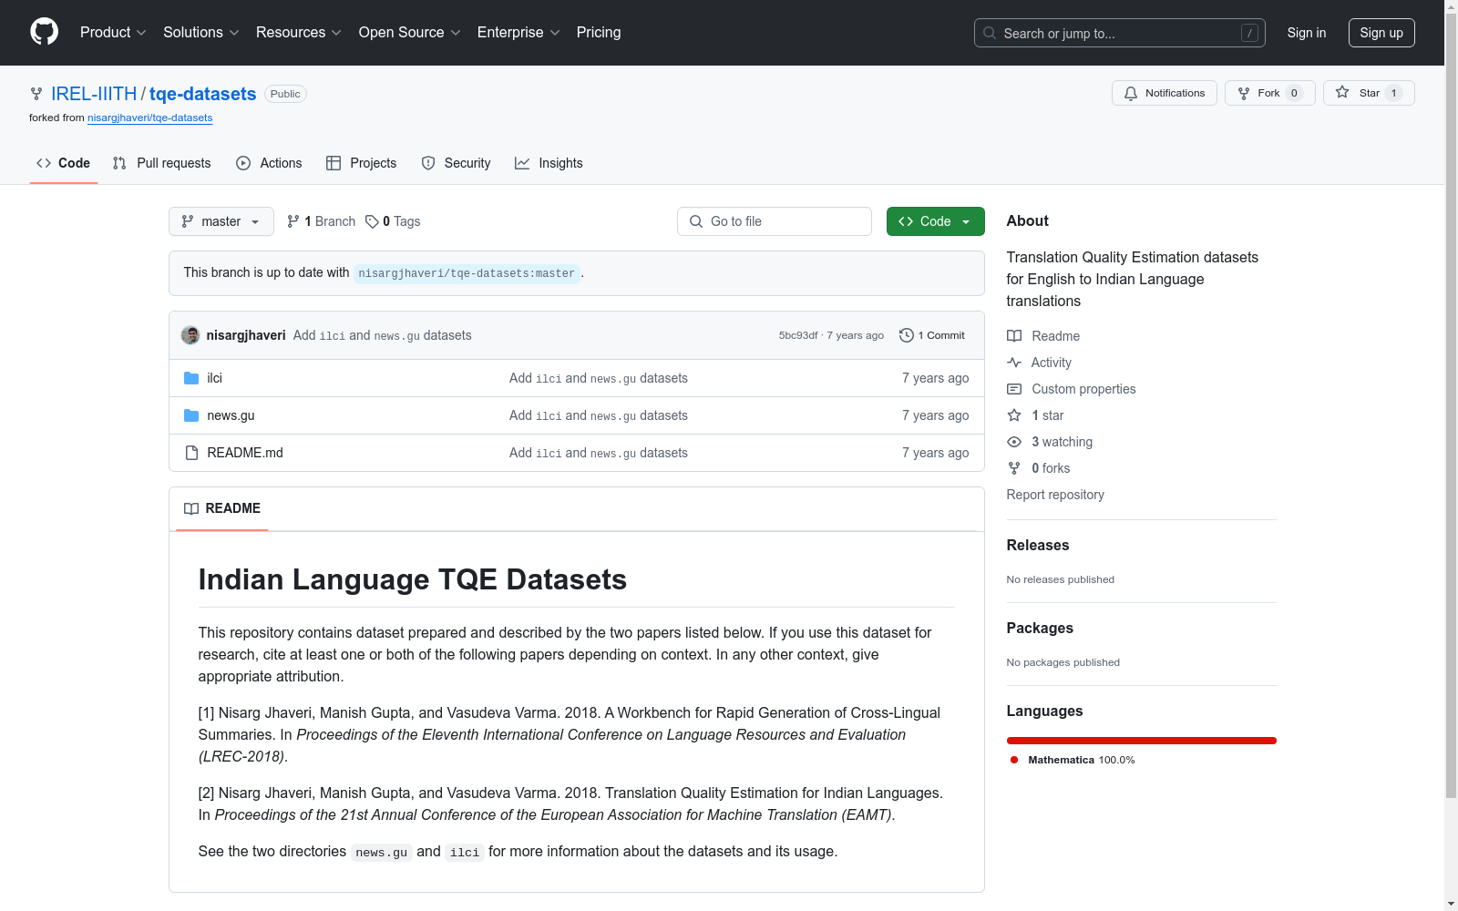The image size is (1458, 911).
Task: Focus the Search or jump to field
Action: 1120,33
